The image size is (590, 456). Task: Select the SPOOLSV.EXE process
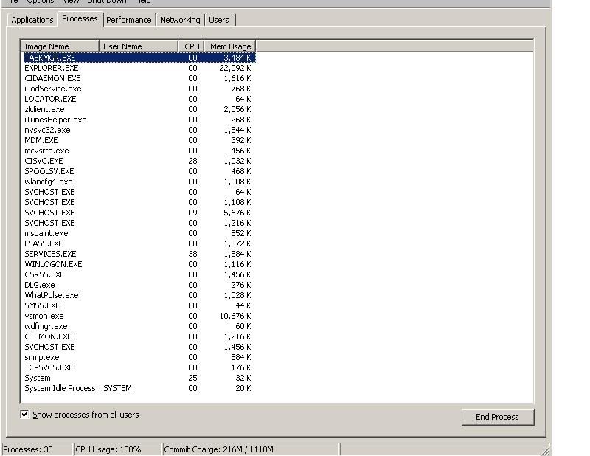coord(139,171)
